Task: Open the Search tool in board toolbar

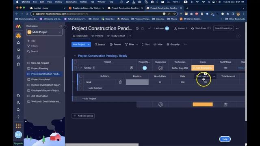Action: coord(100,44)
